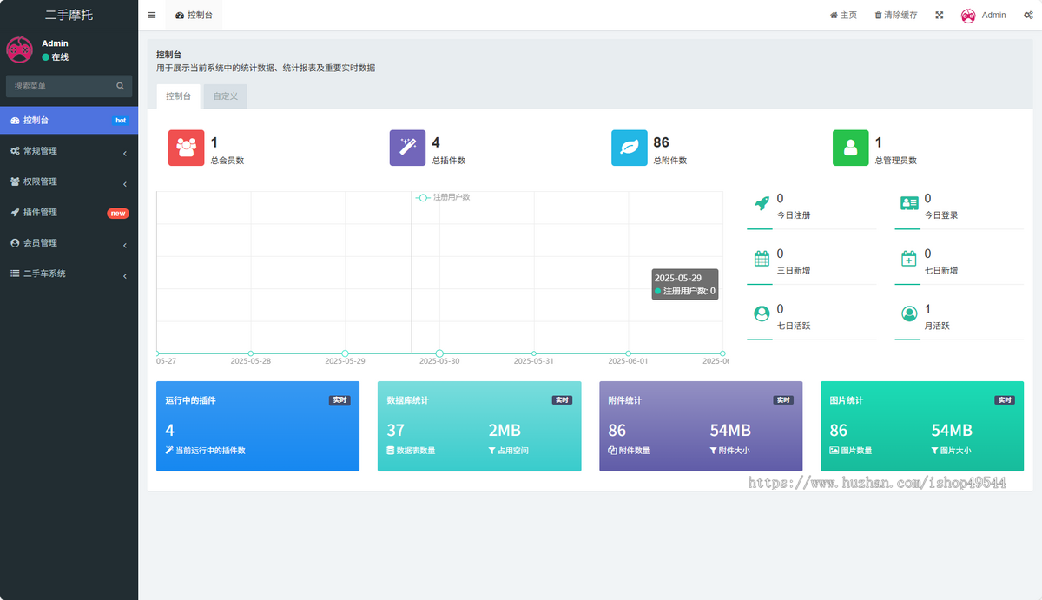
Task: Toggle the sidebar hamburger menu icon
Action: click(x=152, y=15)
